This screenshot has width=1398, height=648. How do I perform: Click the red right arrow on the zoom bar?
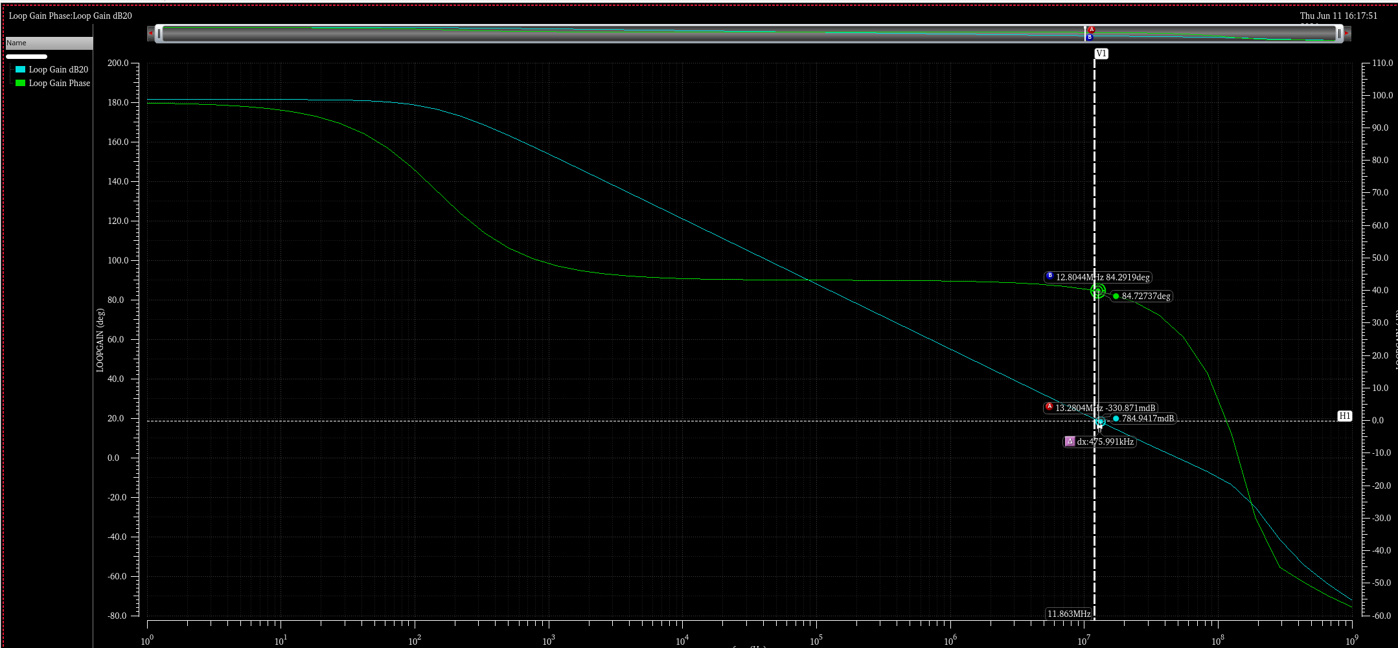tap(1347, 33)
